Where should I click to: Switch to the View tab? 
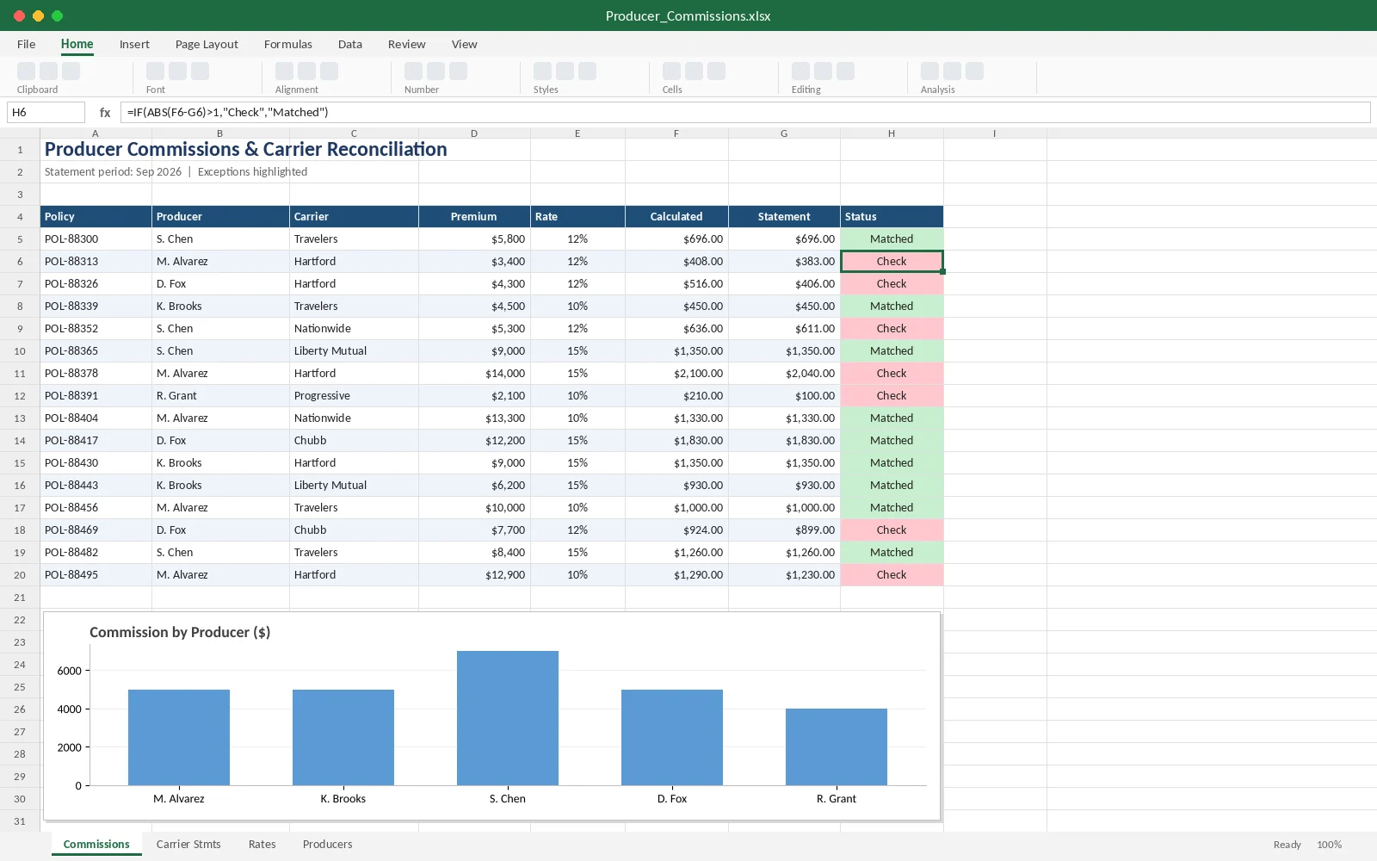[465, 44]
